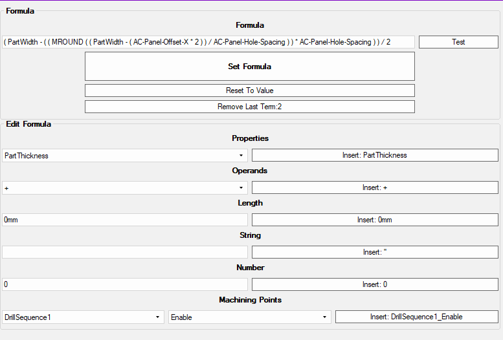Open the DrillSequence1 dropdown arrow

pos(157,317)
